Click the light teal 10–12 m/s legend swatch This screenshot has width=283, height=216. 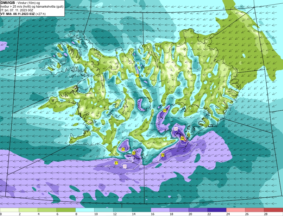(x=104, y=210)
